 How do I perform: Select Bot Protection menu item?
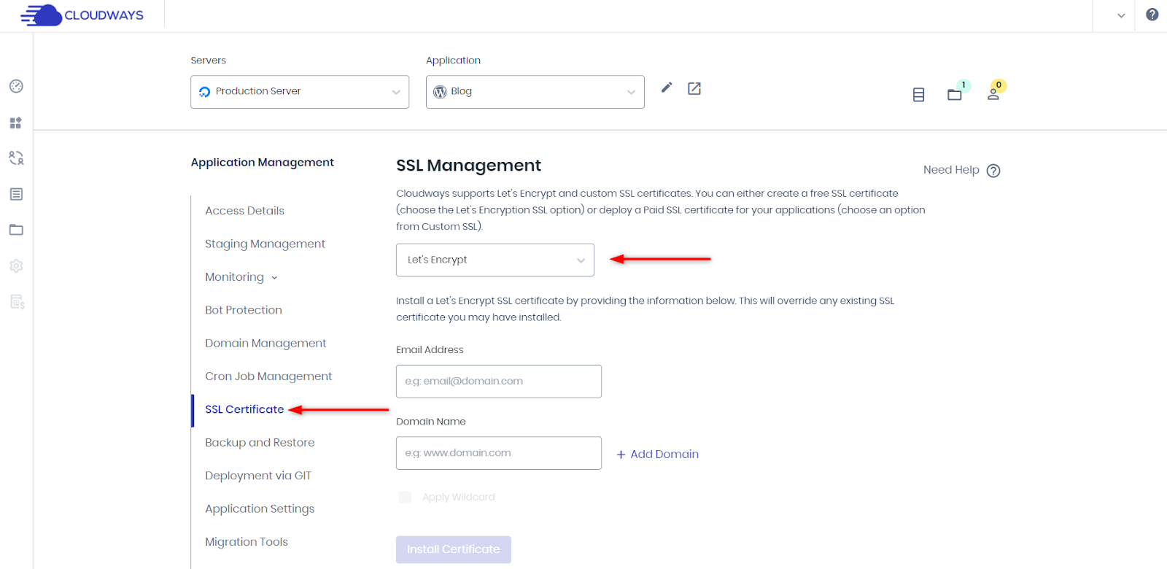[x=244, y=310]
